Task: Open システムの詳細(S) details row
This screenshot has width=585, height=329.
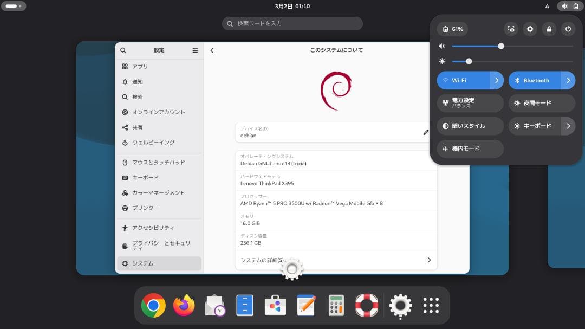Action: click(x=336, y=260)
